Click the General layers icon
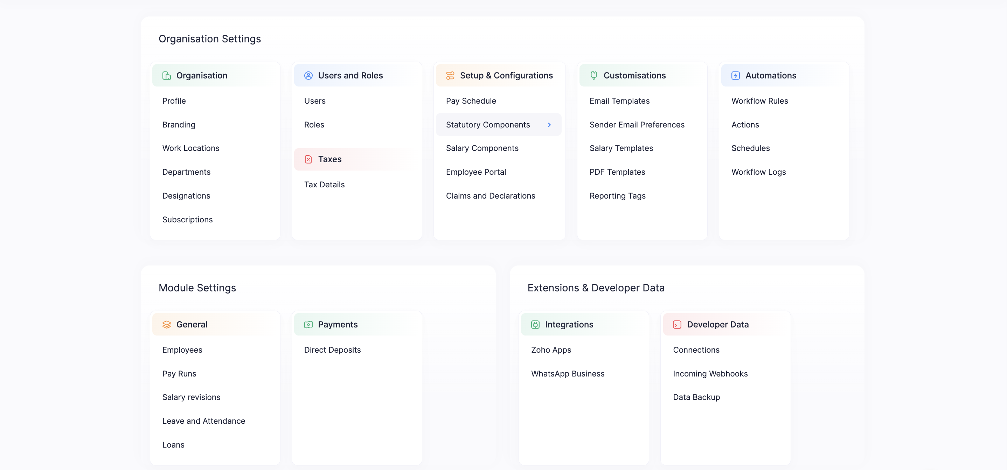 click(167, 325)
